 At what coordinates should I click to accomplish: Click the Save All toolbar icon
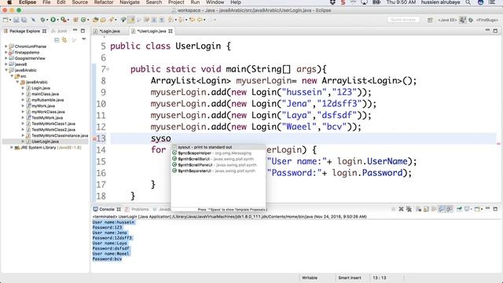[24, 20]
